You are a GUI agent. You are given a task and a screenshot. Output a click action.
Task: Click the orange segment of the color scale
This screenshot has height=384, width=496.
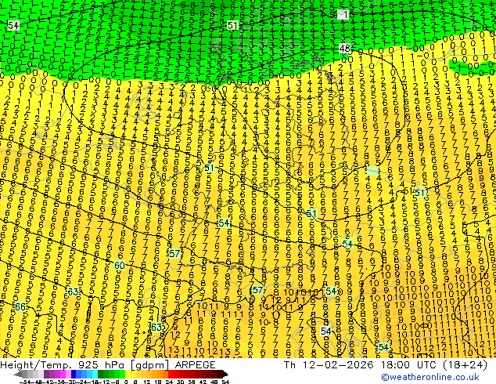(160, 375)
